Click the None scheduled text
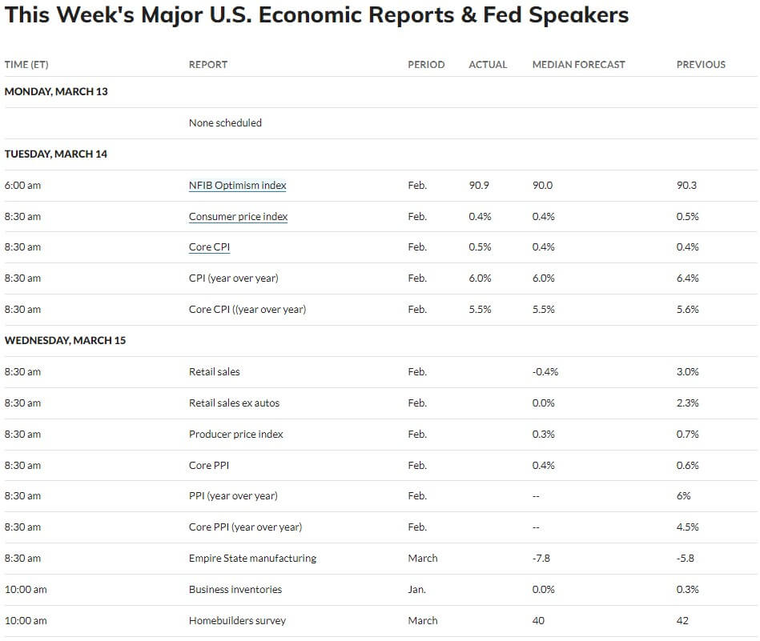Screen dimensions: 760x641 pos(225,123)
